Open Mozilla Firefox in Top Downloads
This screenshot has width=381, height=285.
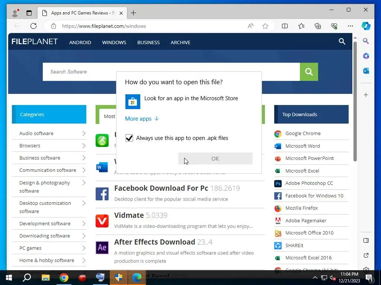(301, 208)
